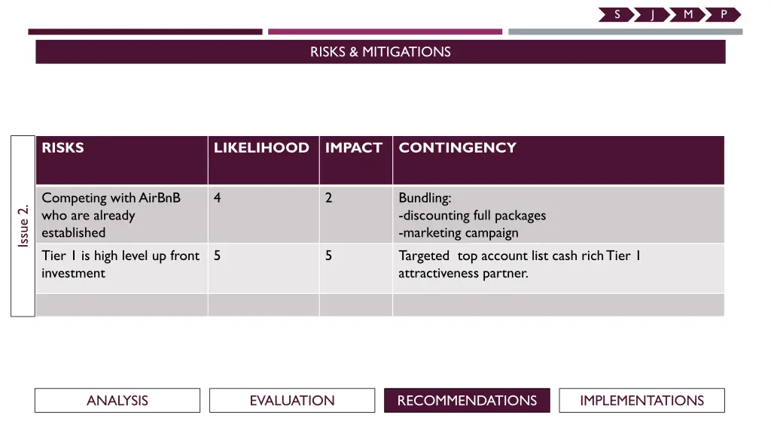Open the EVALUATION section tab

tap(292, 401)
